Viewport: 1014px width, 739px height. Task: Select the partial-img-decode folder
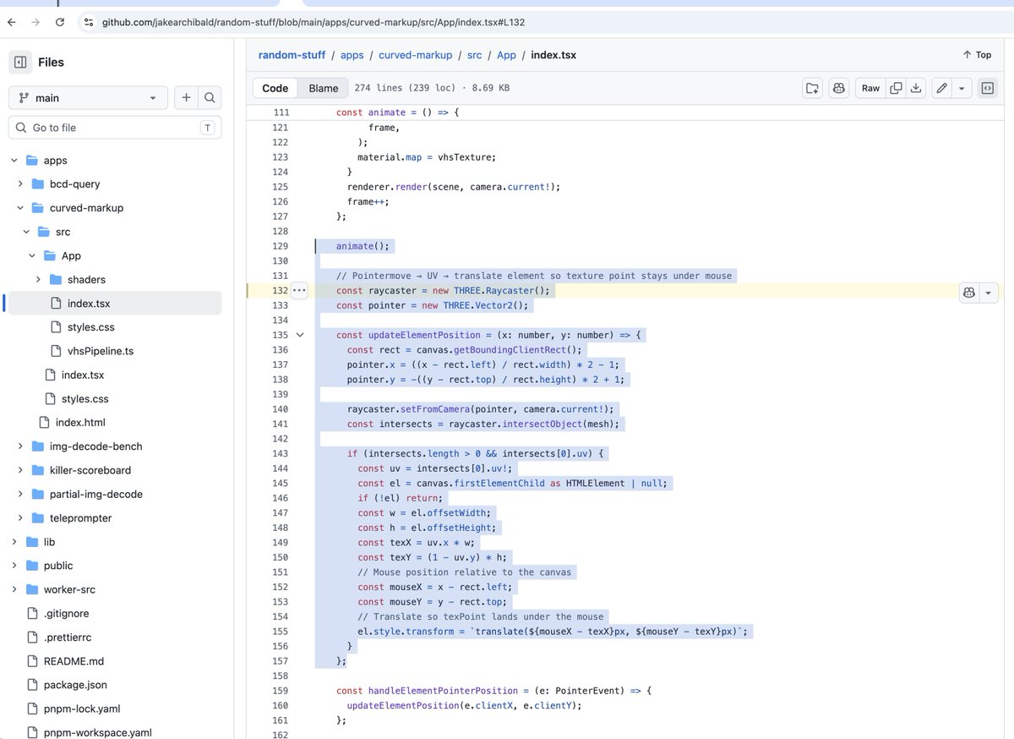[96, 495]
